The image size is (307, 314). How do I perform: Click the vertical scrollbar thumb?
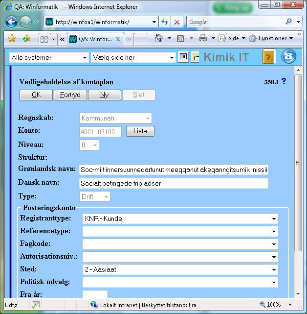coord(298,163)
